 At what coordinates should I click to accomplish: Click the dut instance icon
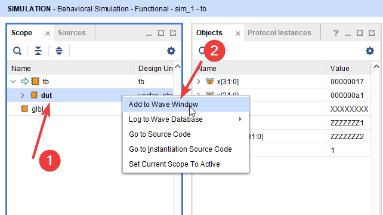34,95
